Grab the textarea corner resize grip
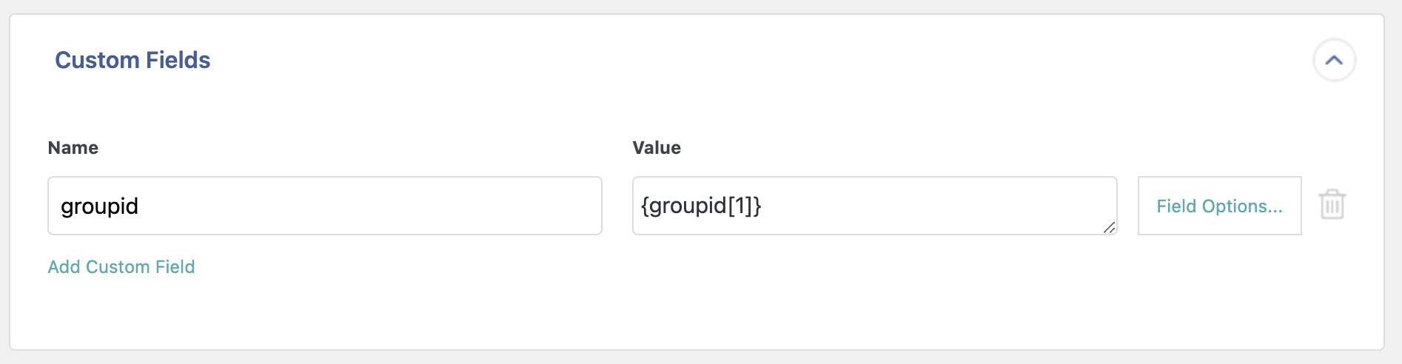This screenshot has height=364, width=1402. point(1109,228)
